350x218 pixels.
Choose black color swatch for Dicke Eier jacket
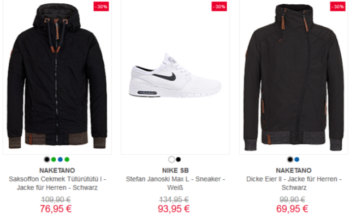coord(290,159)
